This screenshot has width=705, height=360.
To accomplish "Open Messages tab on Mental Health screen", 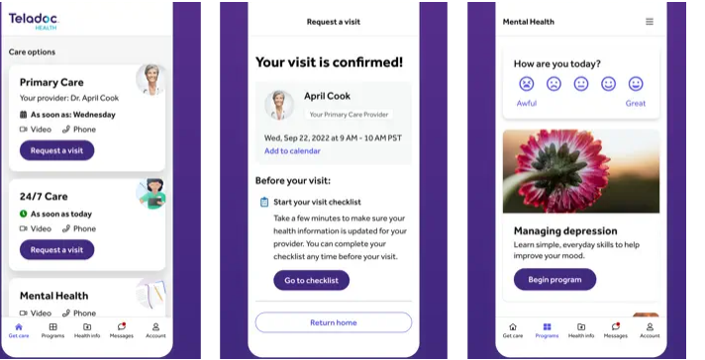I will click(616, 330).
